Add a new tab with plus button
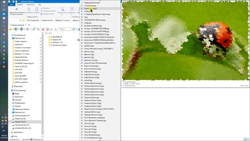This screenshot has height=141, width=250. (29, 25)
